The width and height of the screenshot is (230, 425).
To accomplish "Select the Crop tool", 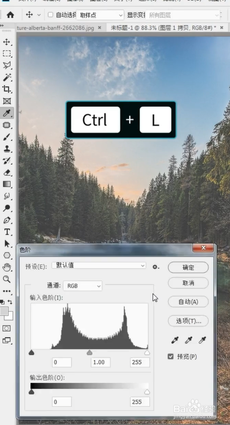I will tap(7, 89).
